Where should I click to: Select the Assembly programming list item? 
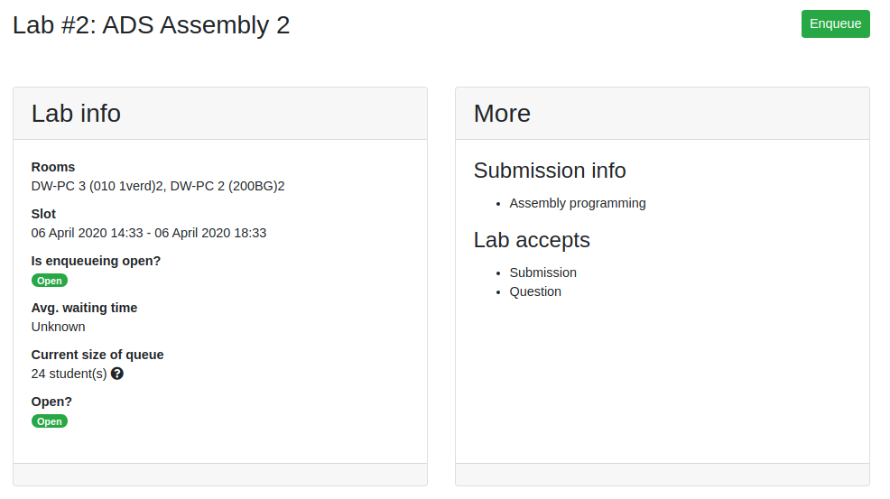click(578, 203)
